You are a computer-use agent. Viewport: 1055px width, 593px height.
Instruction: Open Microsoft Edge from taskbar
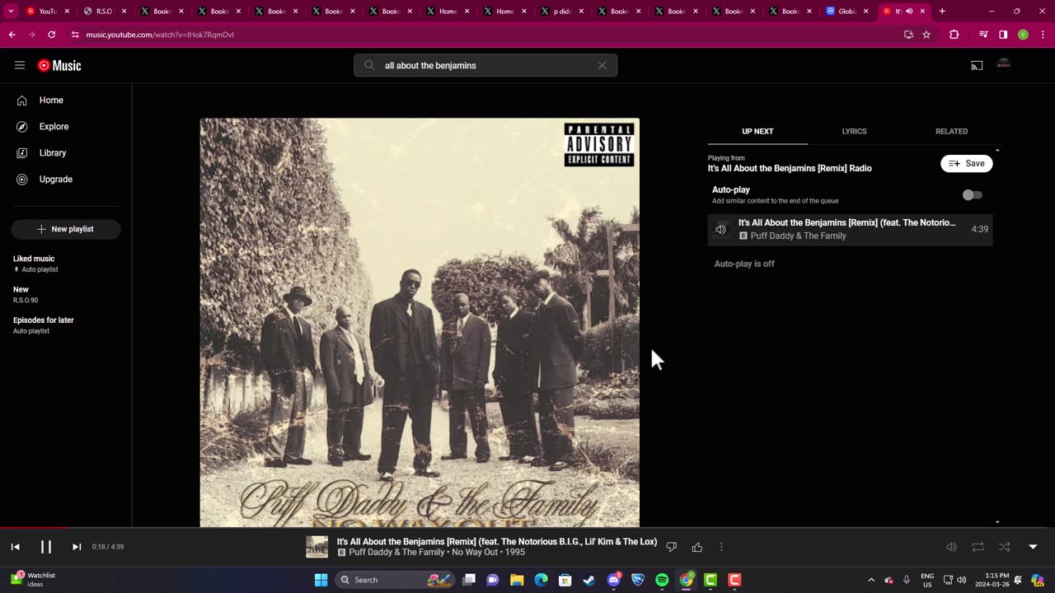(x=541, y=580)
